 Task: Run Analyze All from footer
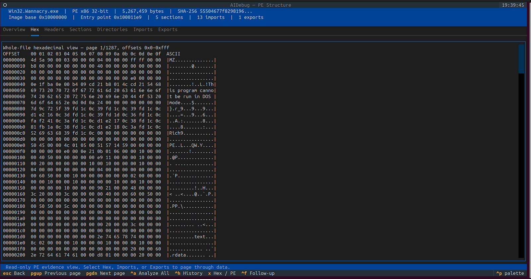[x=150, y=273]
